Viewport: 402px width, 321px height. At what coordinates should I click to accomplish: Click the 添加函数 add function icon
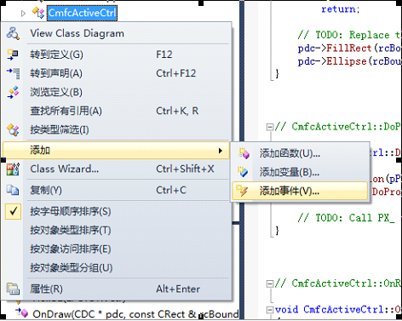point(244,153)
